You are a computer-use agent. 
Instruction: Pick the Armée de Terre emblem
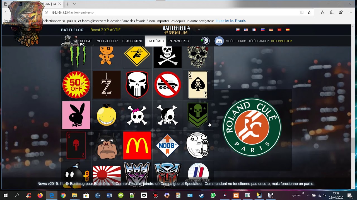pyautogui.click(x=198, y=173)
